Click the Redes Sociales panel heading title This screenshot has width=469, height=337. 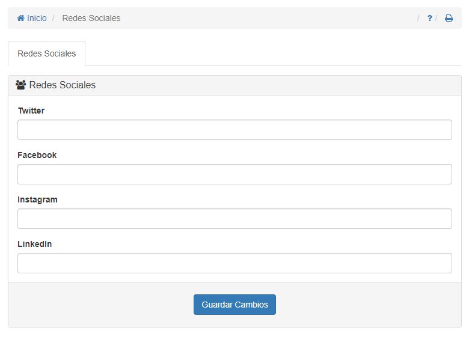pyautogui.click(x=62, y=85)
